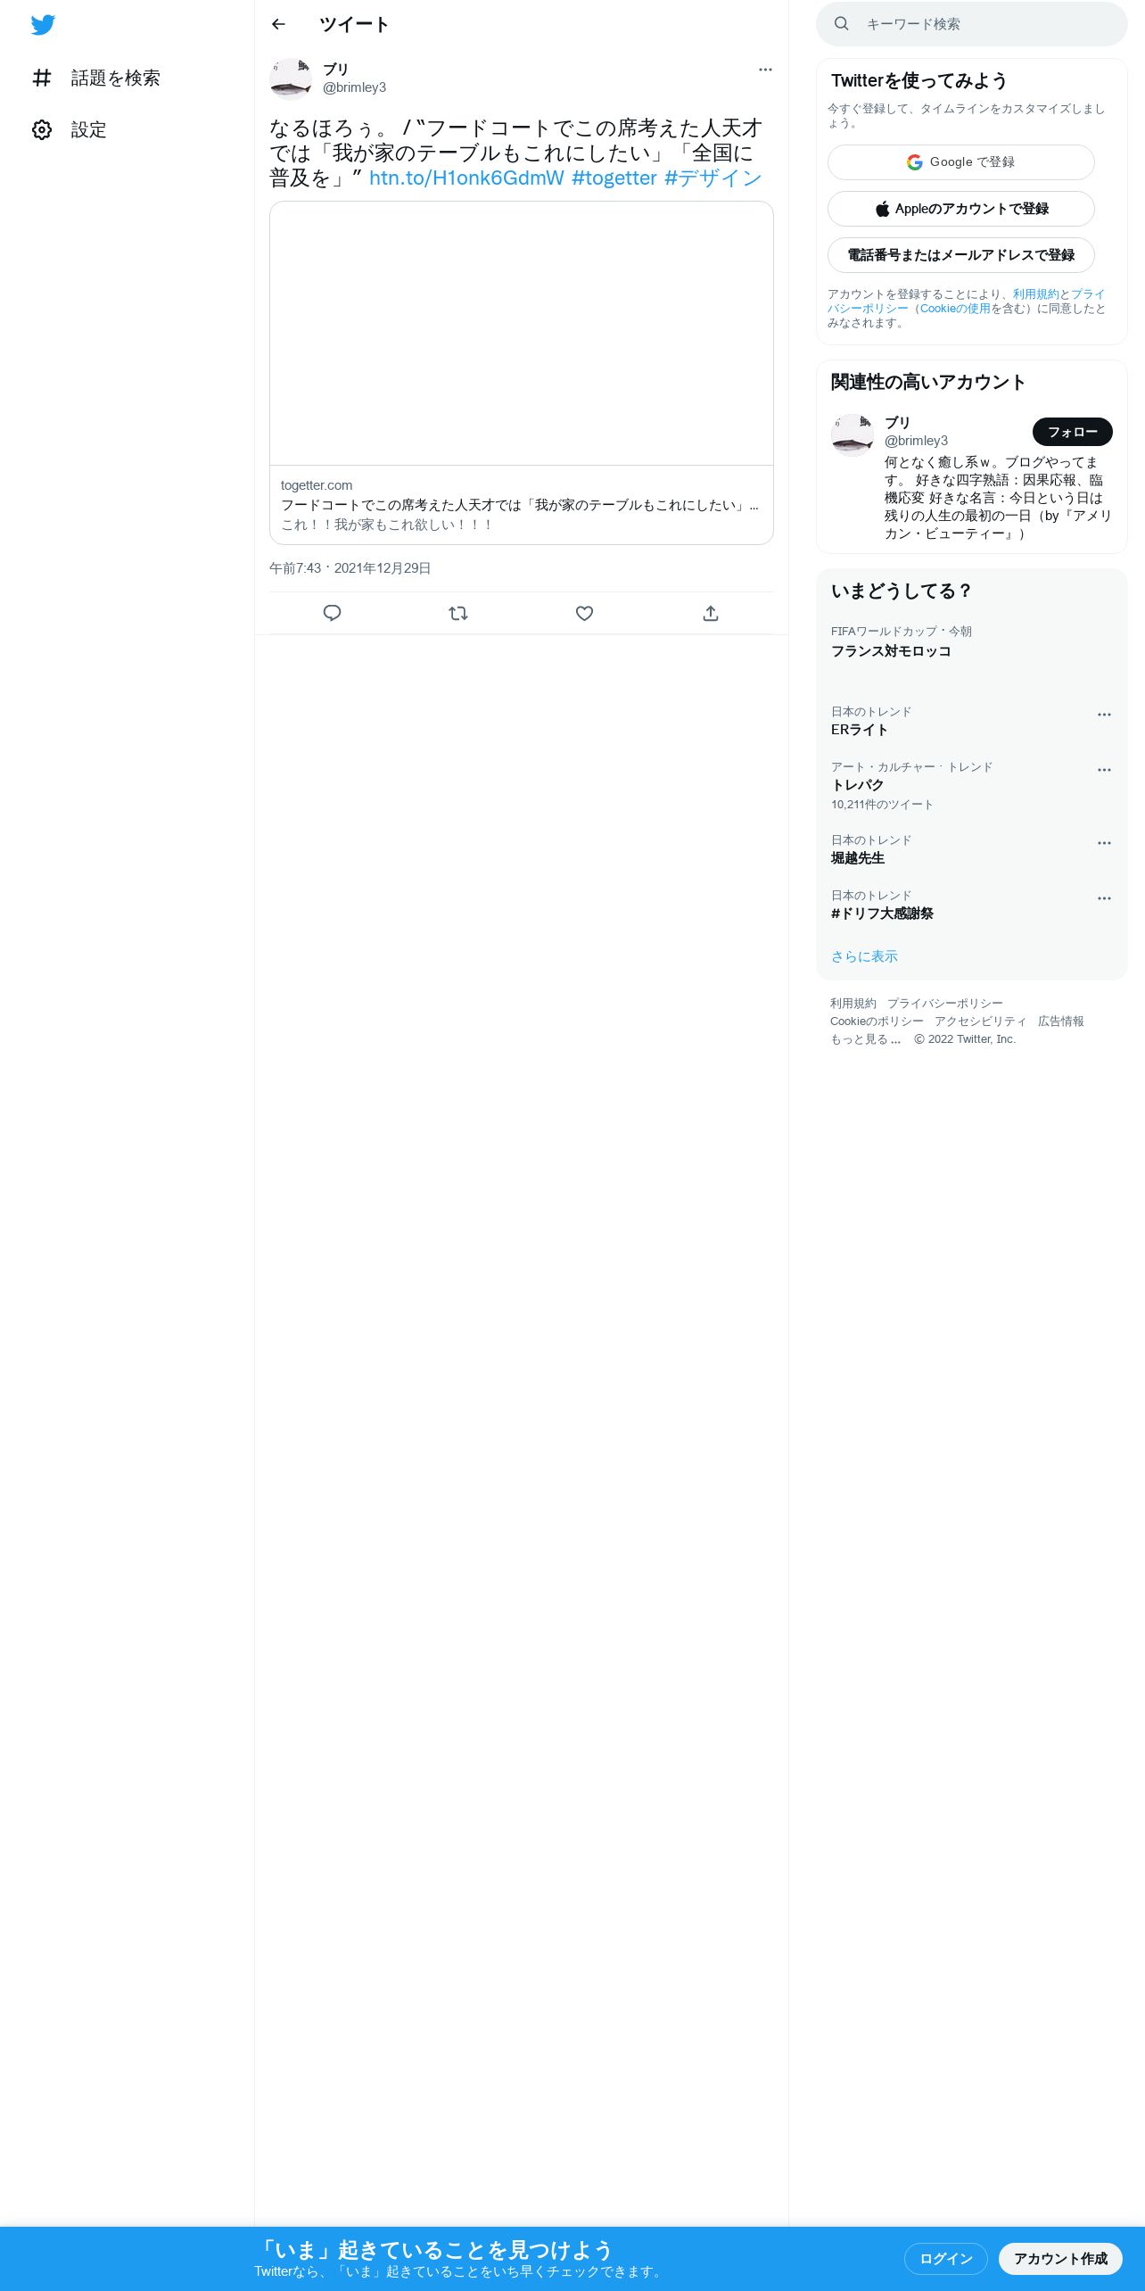This screenshot has height=2291, width=1145.
Task: Open the 話題を検索 hashtag menu item
Action: pyautogui.click(x=96, y=79)
